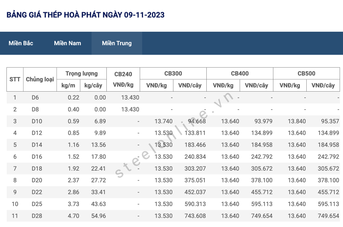
Task: Switch to the Miền Nam tab
Action: click(68, 43)
